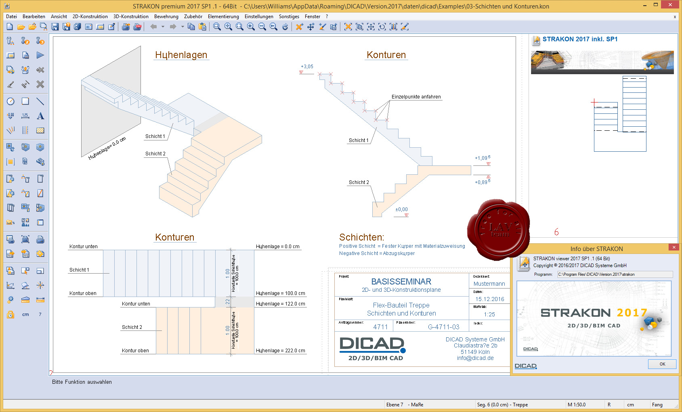Click the 'G-4711-03' plan number text
The width and height of the screenshot is (682, 412).
[443, 327]
